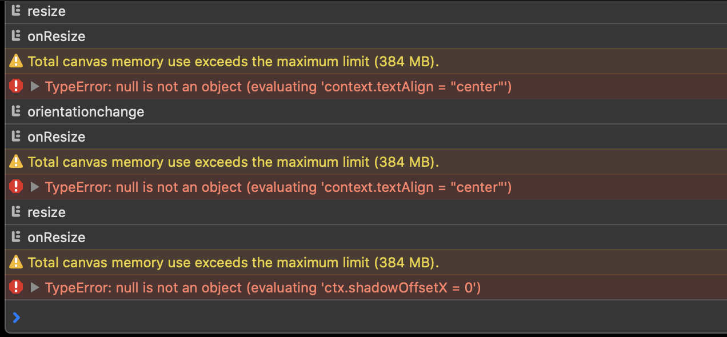Click the bottommost yellow warning triangle icon
Screen dimensions: 727x337
[16, 262]
